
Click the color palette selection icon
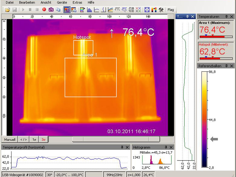pos(154,10)
